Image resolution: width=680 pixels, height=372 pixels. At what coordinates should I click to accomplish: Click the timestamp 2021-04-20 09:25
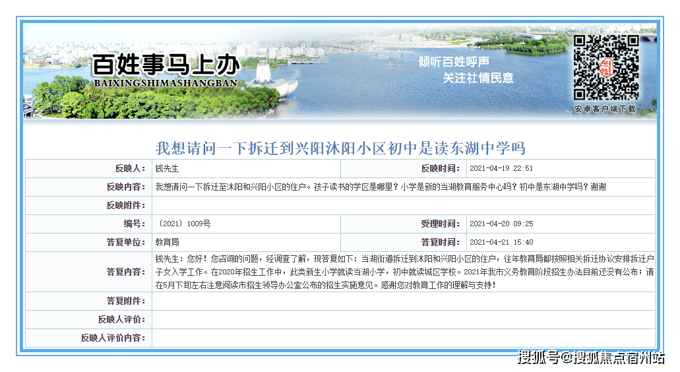tap(501, 224)
